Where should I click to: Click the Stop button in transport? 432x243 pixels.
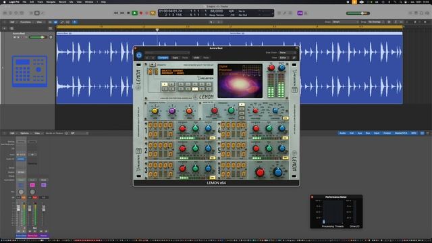(x=128, y=13)
